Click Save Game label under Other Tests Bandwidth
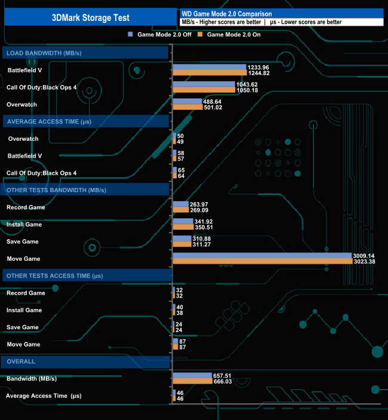The height and width of the screenshot is (420, 388). tap(23, 242)
